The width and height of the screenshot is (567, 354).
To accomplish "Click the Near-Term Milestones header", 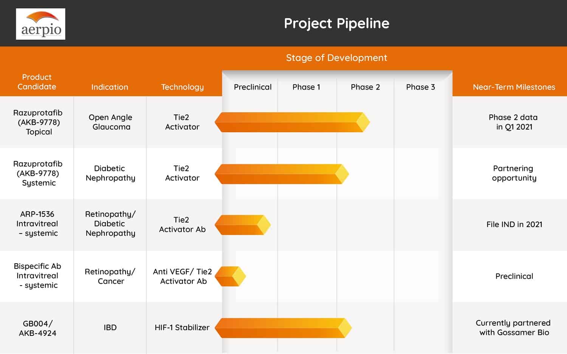I will tap(514, 87).
